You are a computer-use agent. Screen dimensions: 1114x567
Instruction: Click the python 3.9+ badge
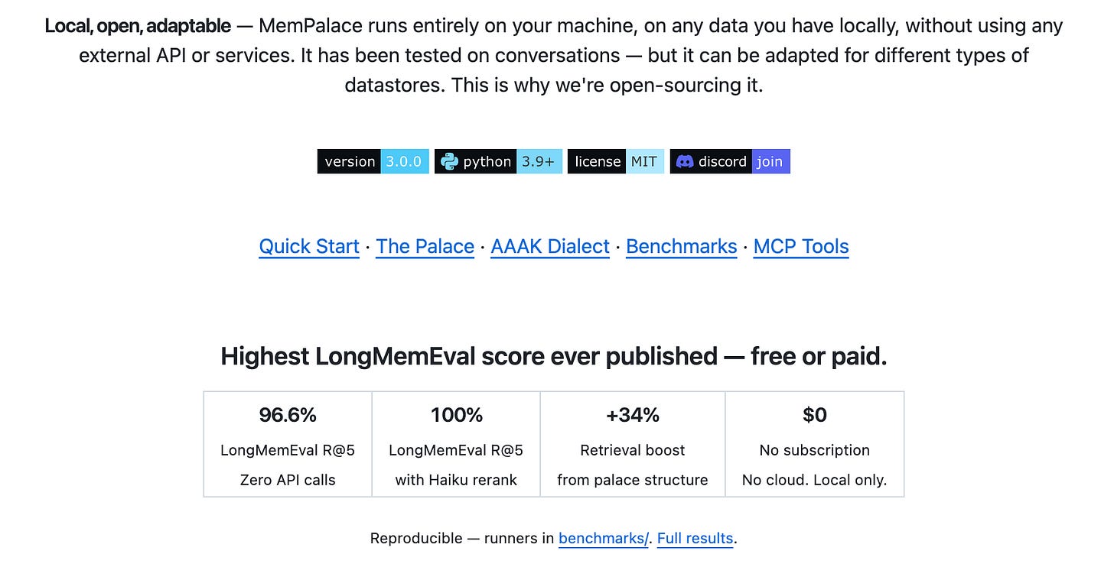coord(499,161)
